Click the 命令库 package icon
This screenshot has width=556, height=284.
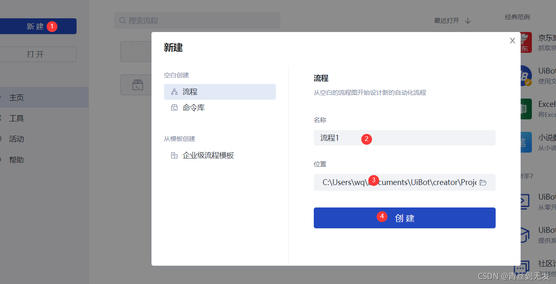tap(174, 108)
